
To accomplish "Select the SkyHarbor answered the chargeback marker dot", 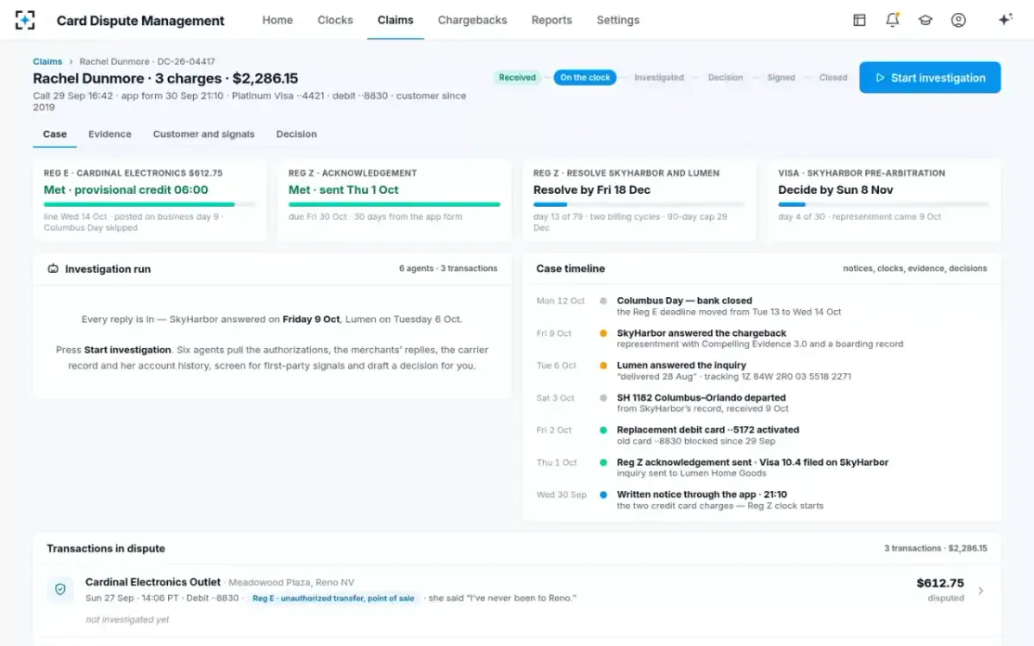I will (603, 333).
